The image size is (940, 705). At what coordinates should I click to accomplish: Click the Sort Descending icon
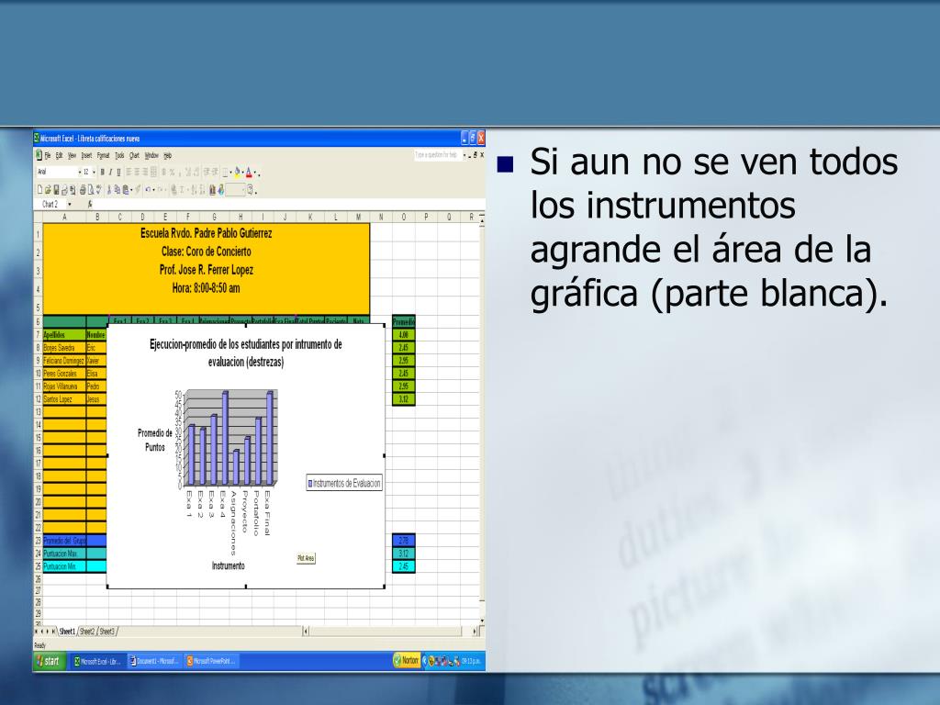coord(202,189)
